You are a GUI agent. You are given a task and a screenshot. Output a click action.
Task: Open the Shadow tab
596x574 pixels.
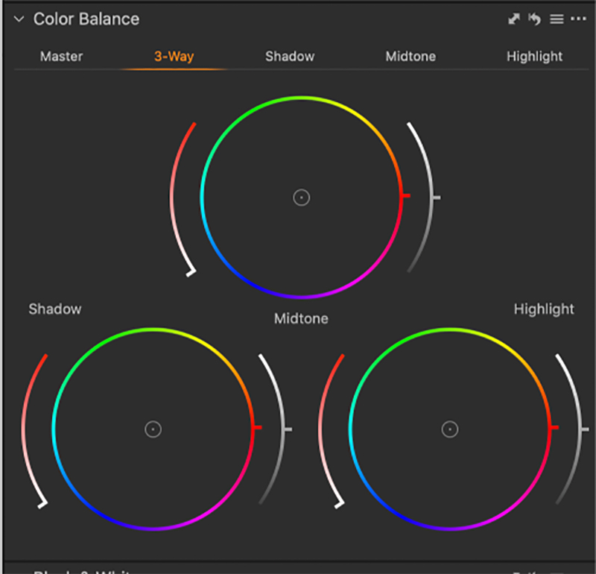(290, 57)
